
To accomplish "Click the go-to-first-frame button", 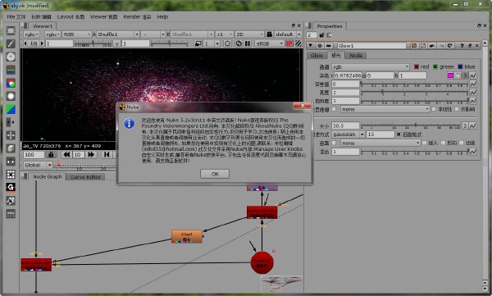I will pyautogui.click(x=107, y=154).
